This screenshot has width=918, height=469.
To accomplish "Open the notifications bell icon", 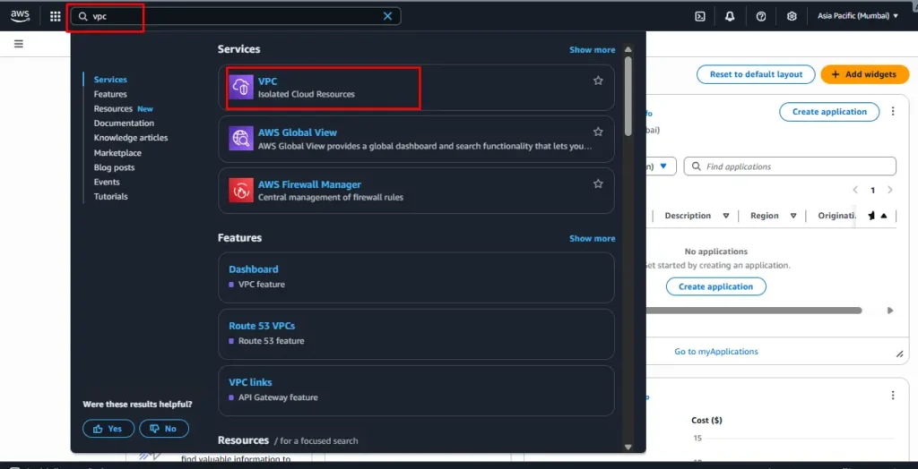I will coord(730,16).
